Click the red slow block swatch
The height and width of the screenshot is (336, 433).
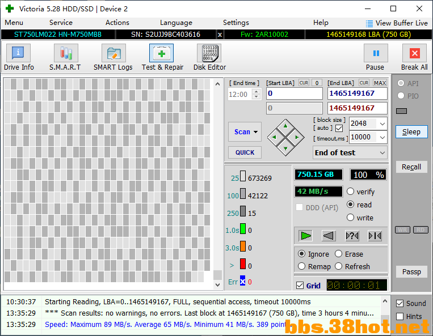coord(243,264)
